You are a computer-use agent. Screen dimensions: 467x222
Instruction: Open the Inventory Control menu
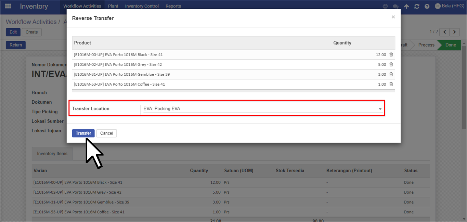coord(142,6)
